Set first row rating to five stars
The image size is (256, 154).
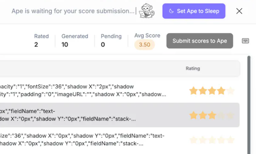pyautogui.click(x=231, y=90)
